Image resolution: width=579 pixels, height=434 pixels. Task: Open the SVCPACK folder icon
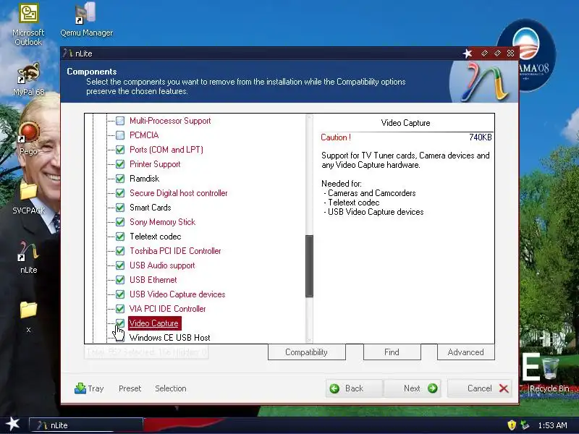click(28, 197)
